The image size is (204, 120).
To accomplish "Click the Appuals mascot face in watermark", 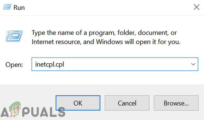I will pos(15,109).
